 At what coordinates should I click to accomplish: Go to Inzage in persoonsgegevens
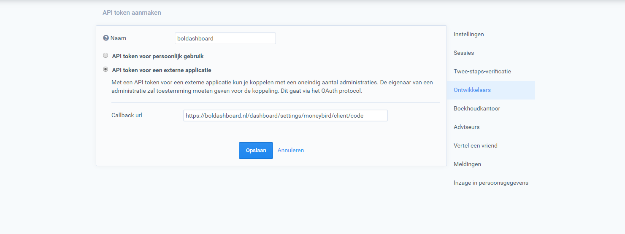click(490, 183)
